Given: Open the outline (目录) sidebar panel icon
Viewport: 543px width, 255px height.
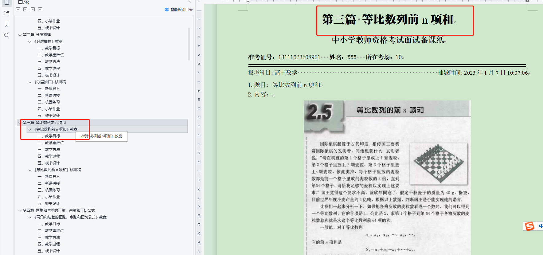Looking at the screenshot, I should pos(7,2).
